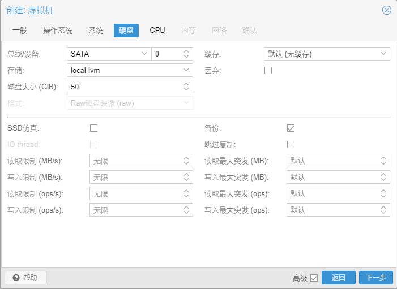Click the 写入限制 (ops/s) spinner arrows
Screen dimensions: 397x289
tap(186, 210)
